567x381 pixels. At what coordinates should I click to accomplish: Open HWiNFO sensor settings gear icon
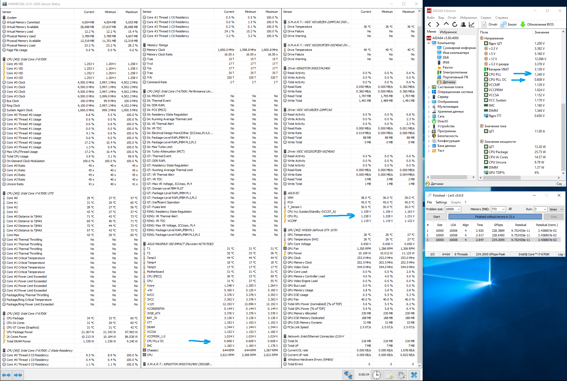pos(401,375)
